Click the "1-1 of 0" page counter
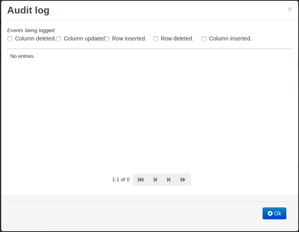This screenshot has height=232, width=299. click(x=121, y=180)
